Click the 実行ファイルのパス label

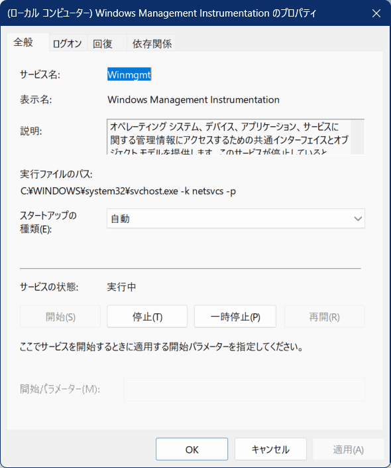click(x=56, y=174)
